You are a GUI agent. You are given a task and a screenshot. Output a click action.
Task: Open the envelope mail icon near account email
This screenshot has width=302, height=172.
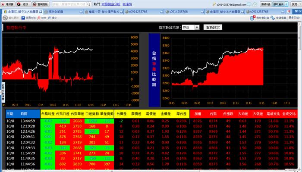255,4
